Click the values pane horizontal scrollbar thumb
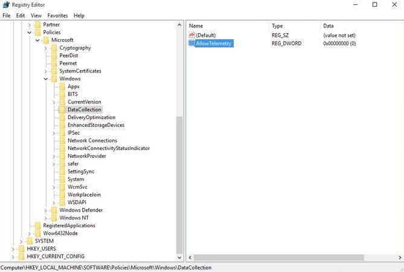Image resolution: width=404 pixels, height=272 pixels. coord(279,257)
